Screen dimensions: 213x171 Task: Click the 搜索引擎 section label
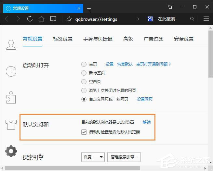point(33,157)
